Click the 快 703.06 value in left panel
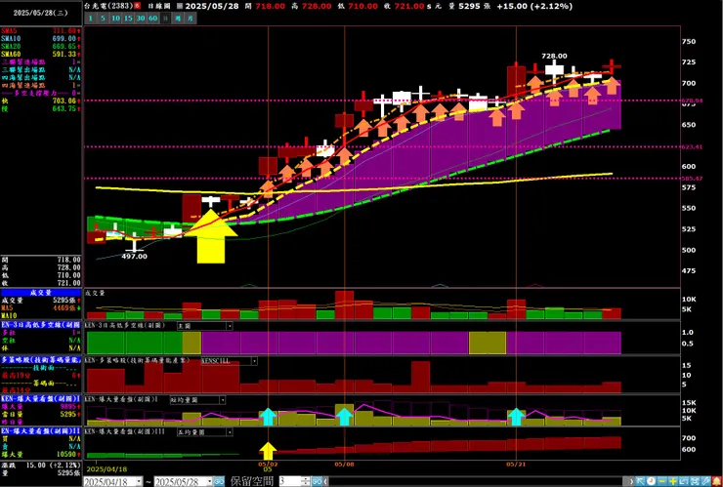Viewport: 723px width, 487px height. pyautogui.click(x=64, y=101)
